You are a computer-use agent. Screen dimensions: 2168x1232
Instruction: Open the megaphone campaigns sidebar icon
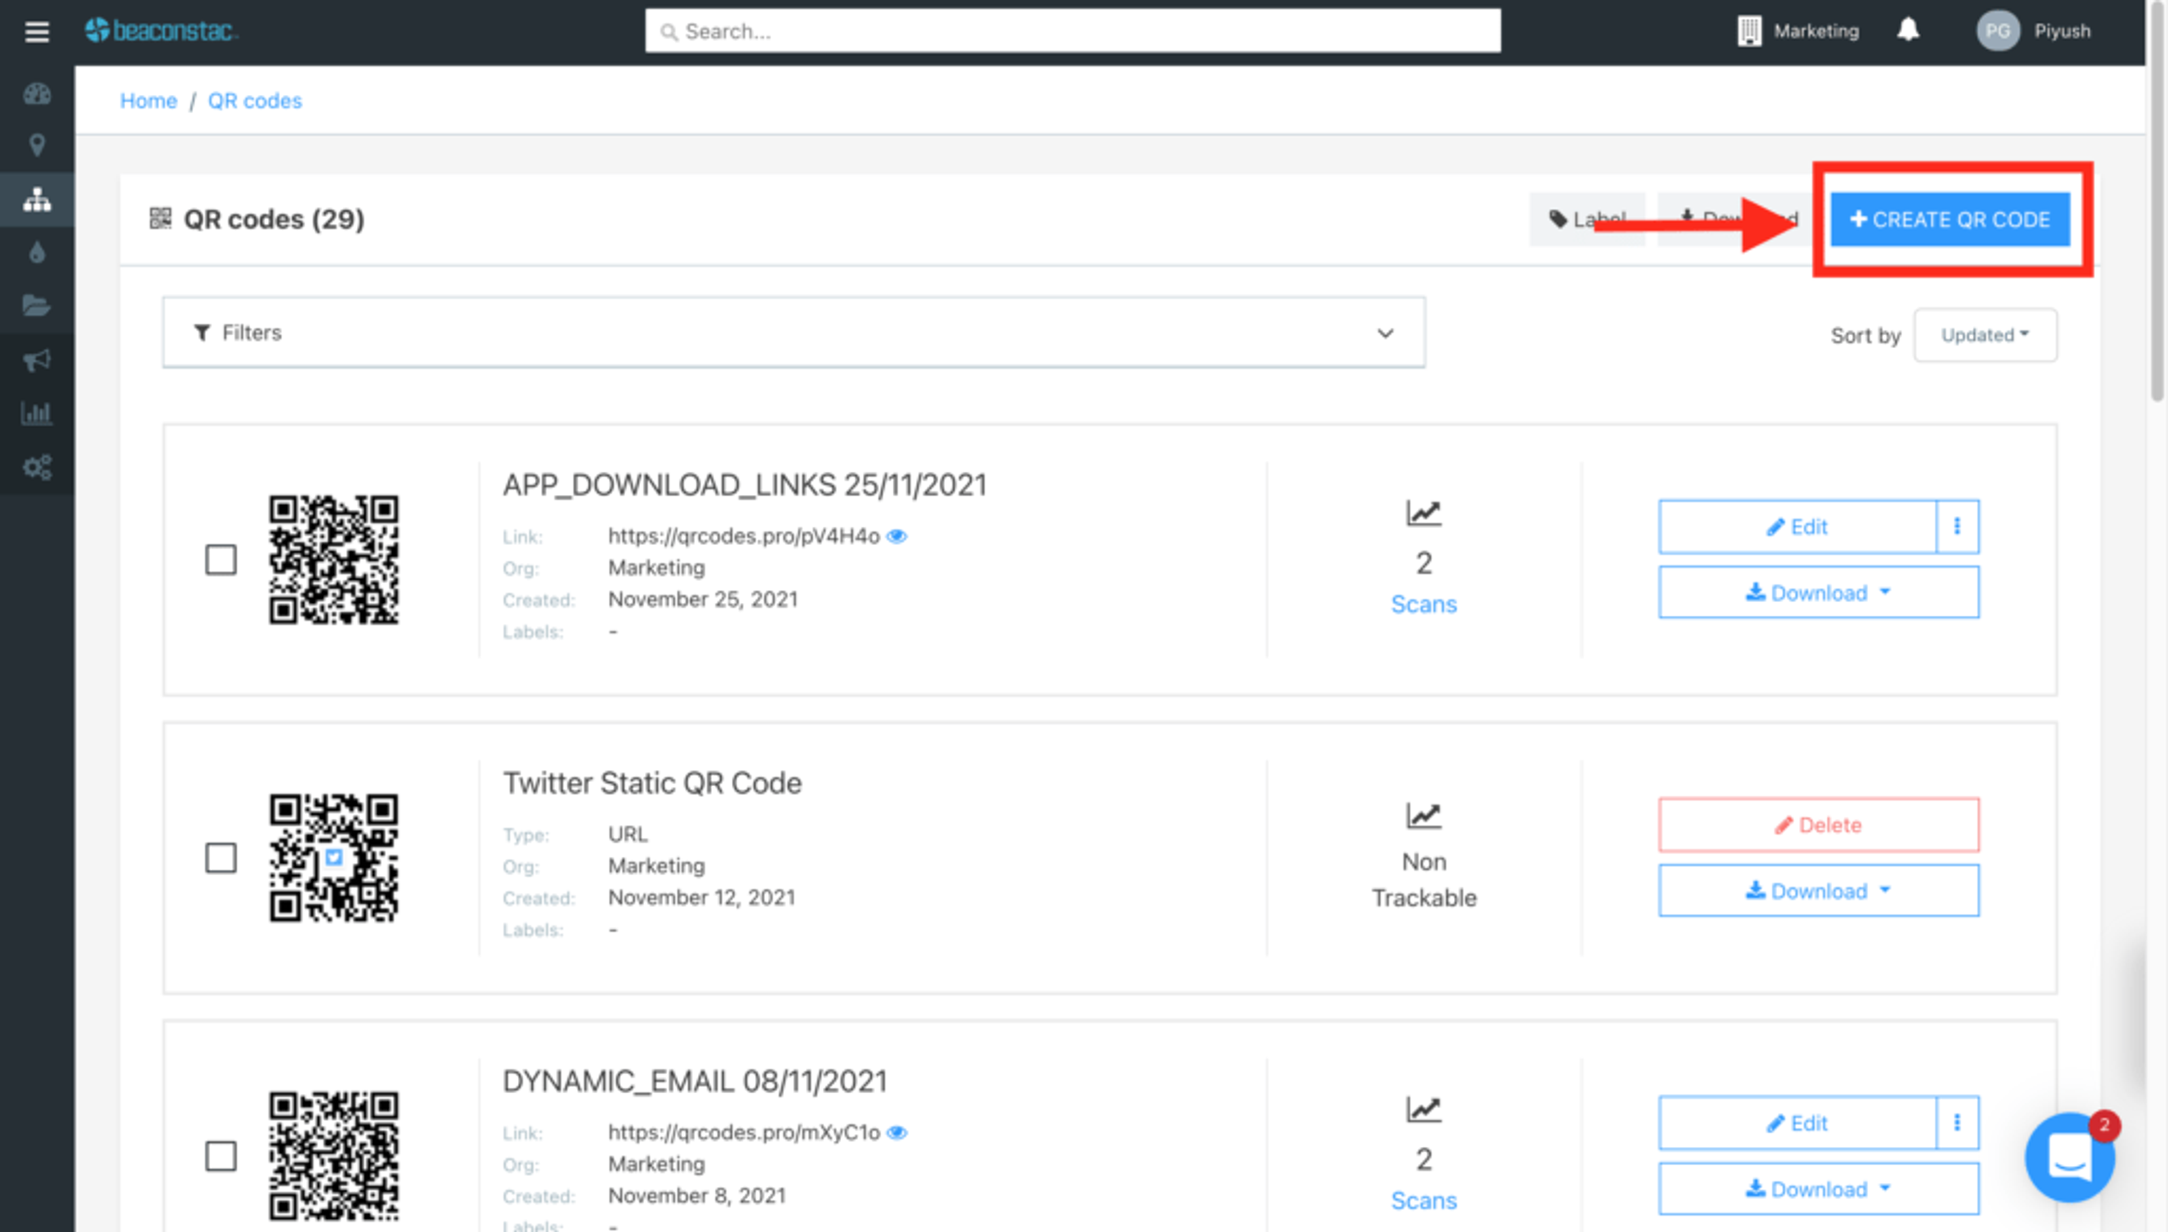[x=36, y=361]
